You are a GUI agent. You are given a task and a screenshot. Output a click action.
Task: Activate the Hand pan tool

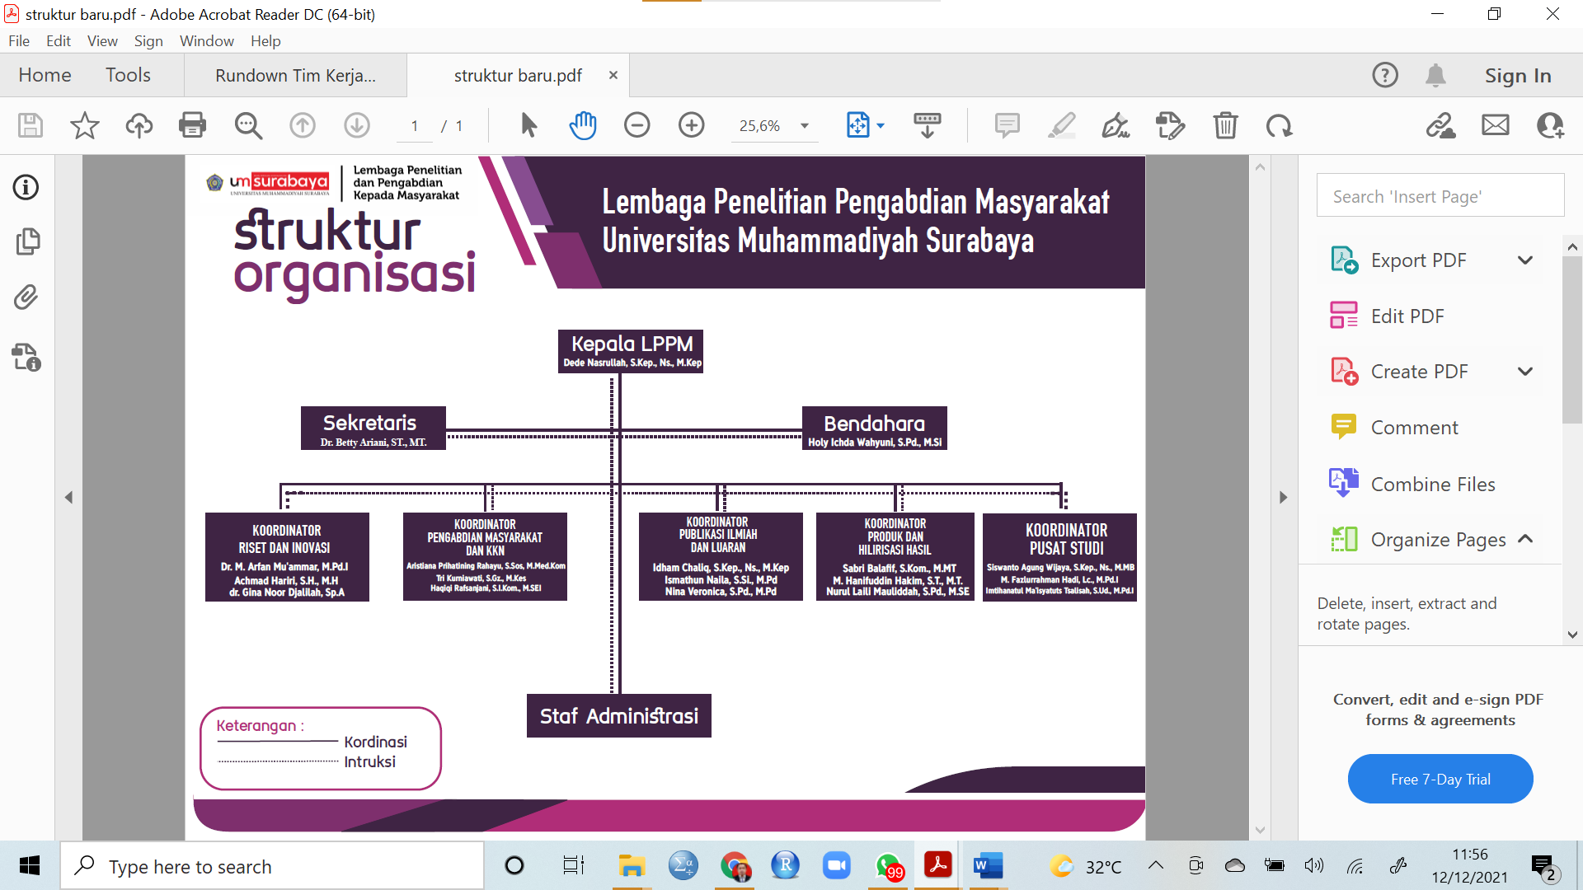(x=583, y=125)
